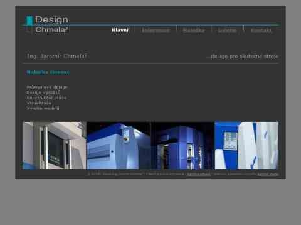The image size is (301, 225).
Task: Select the last services list entry
Action: 43,108
